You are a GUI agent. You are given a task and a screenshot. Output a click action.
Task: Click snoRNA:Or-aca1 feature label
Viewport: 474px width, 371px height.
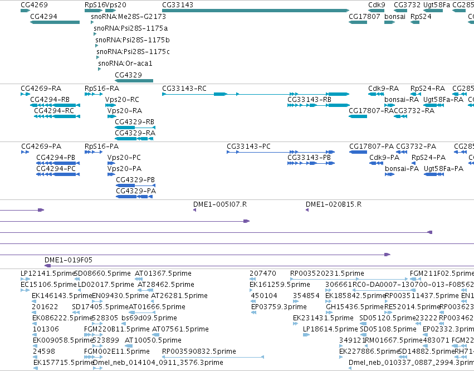point(125,63)
